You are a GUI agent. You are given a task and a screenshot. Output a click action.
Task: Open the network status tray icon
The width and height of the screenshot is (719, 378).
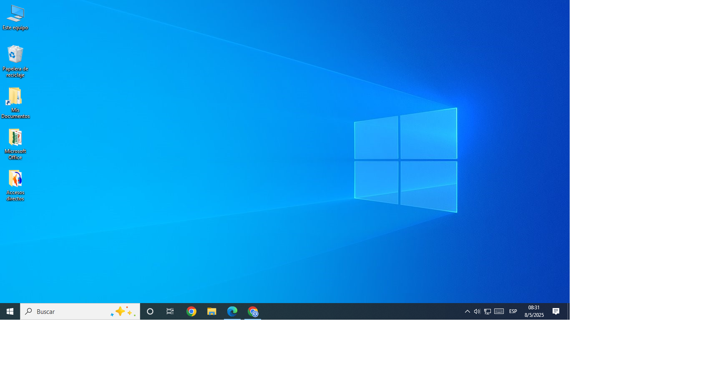coord(487,311)
